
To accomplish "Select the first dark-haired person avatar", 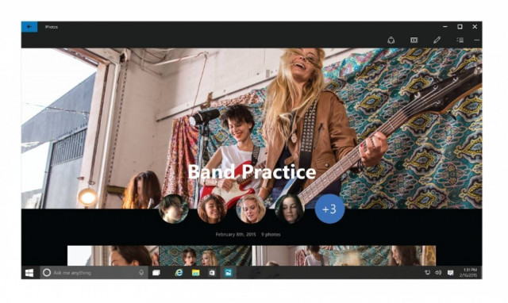I will tap(174, 209).
